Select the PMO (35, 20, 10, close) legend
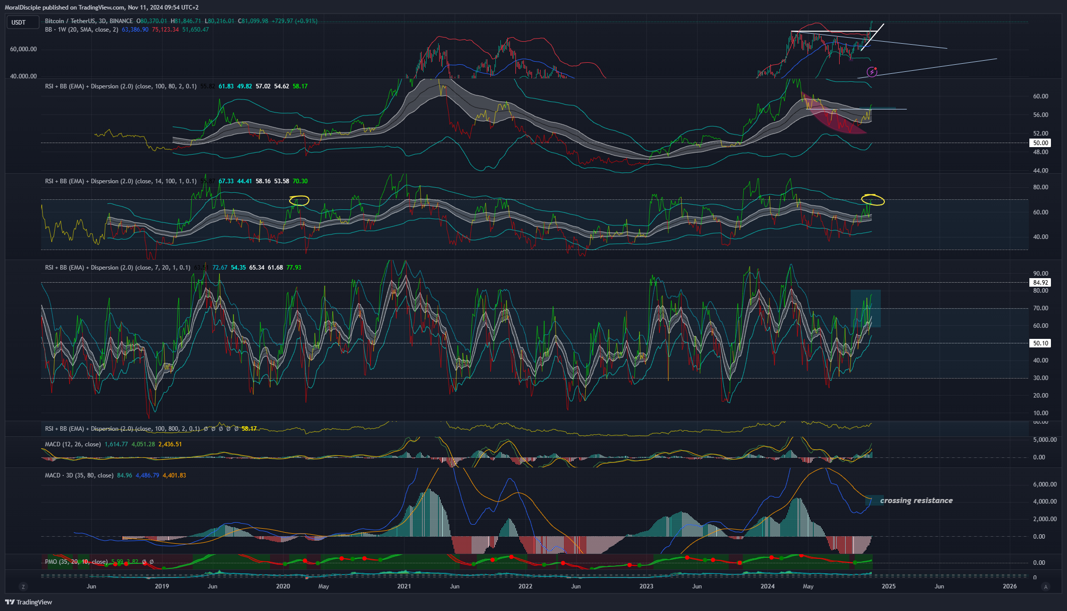The image size is (1067, 611). 76,562
